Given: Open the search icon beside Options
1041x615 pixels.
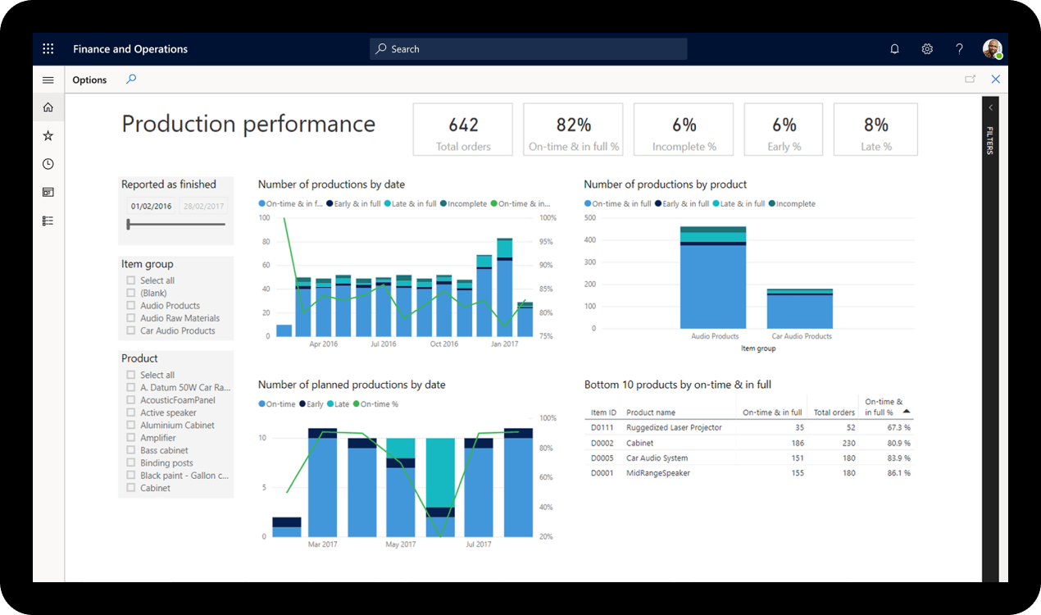Looking at the screenshot, I should tap(131, 80).
